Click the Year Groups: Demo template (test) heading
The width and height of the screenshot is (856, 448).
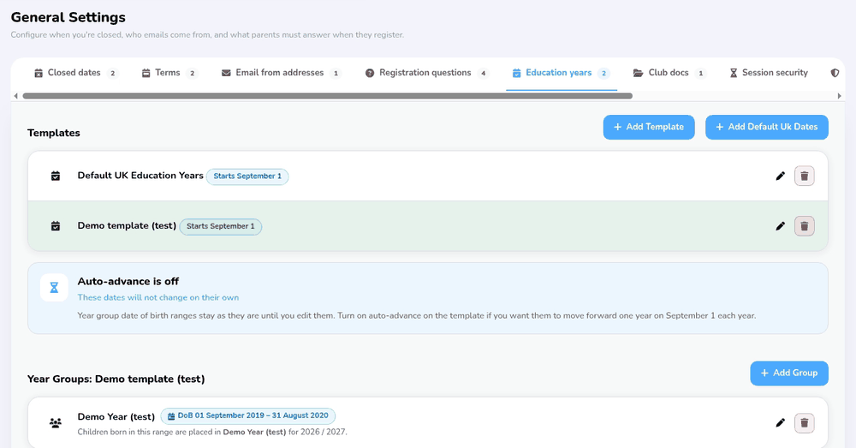tap(116, 379)
